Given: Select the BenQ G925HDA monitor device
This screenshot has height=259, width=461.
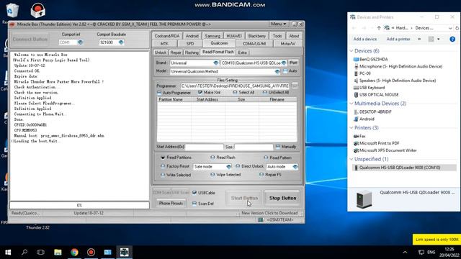Looking at the screenshot, I should pos(370,59).
